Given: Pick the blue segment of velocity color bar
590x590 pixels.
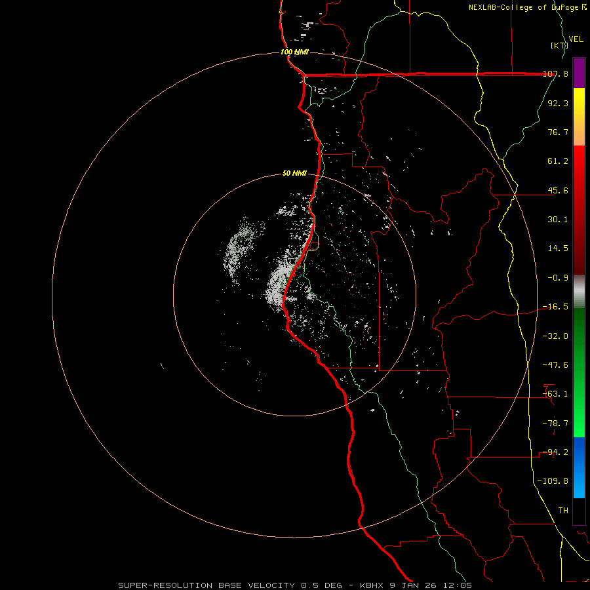Looking at the screenshot, I should [579, 467].
